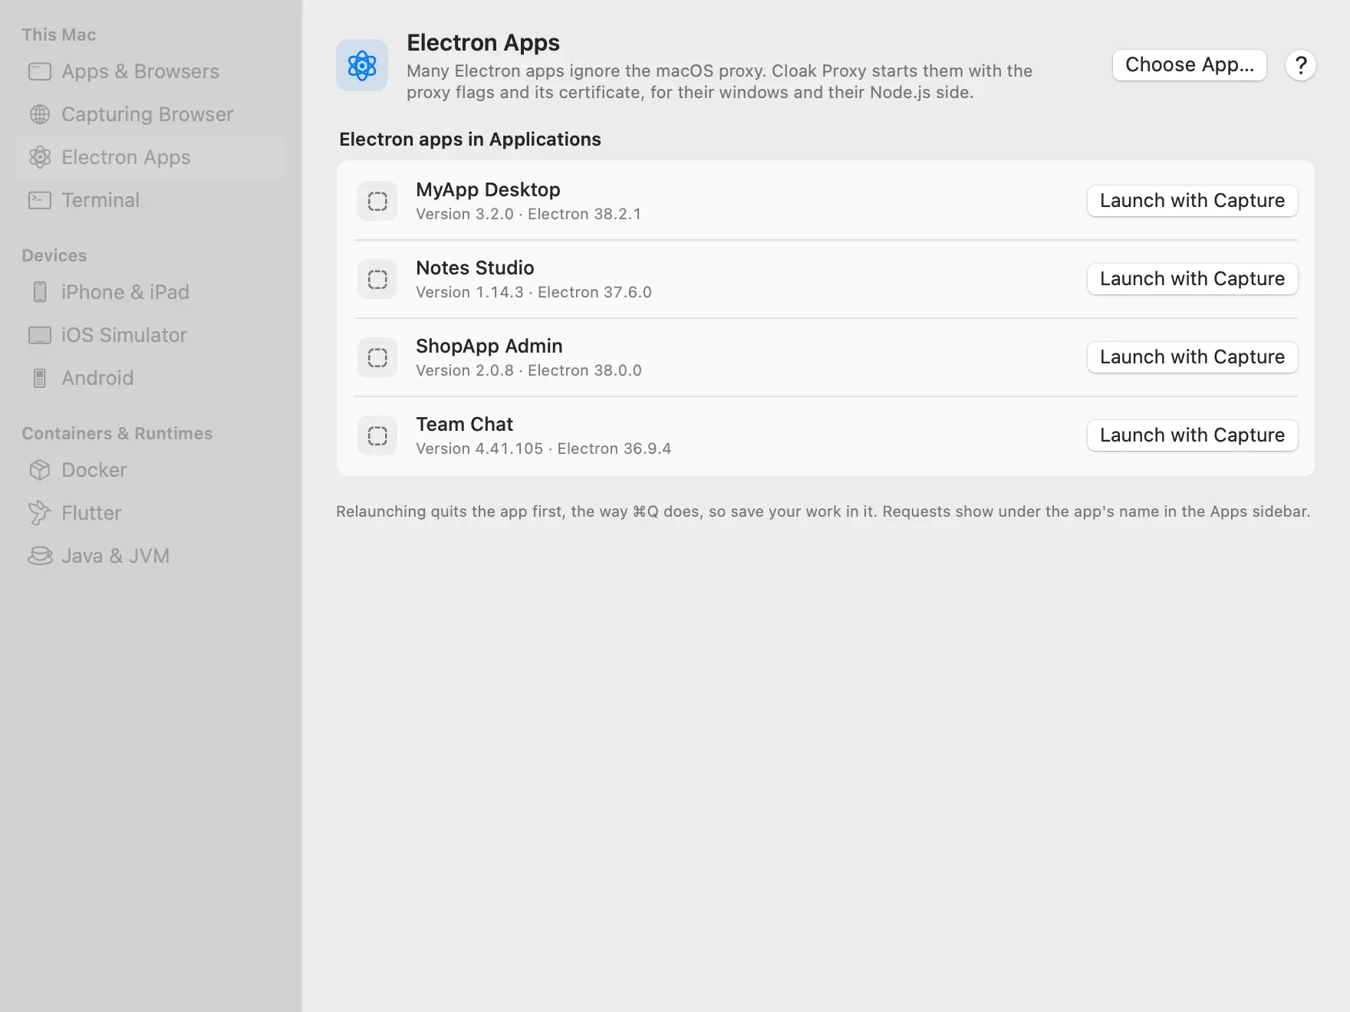Click the text 'Version 1.14.3 · Electron 37.6.0'

coord(534,292)
